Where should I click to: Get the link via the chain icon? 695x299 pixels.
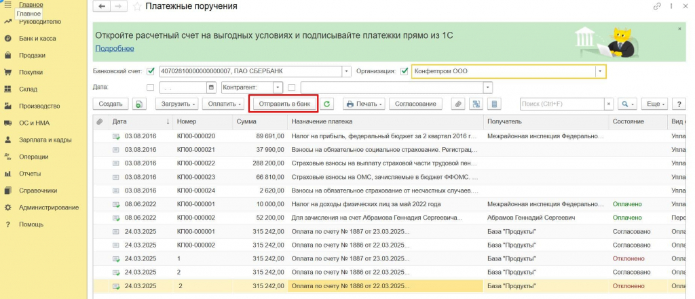(657, 6)
